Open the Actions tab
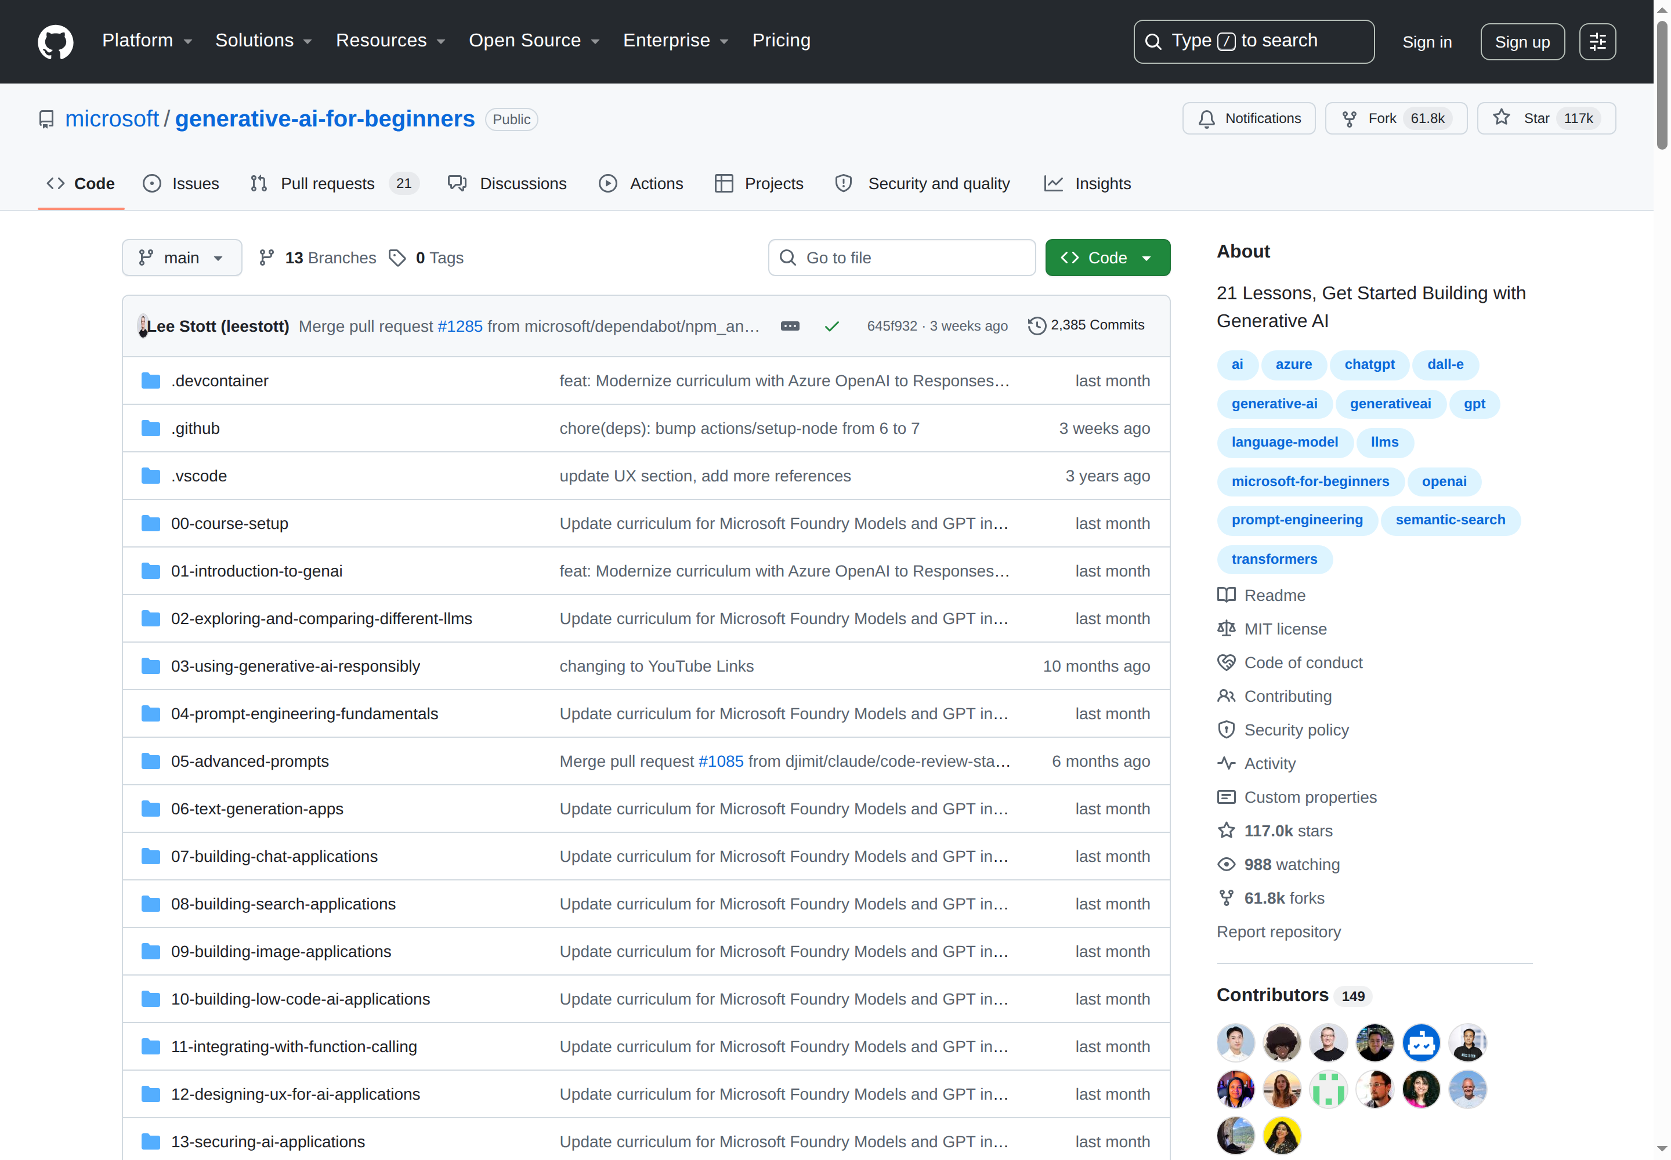The height and width of the screenshot is (1160, 1671). [641, 184]
